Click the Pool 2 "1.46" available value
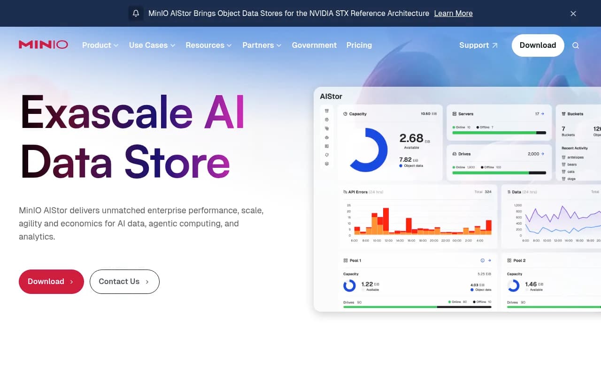The image size is (601, 375). click(531, 284)
